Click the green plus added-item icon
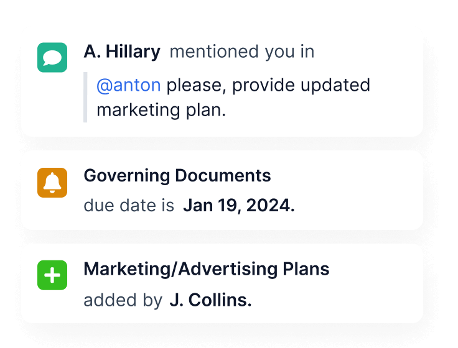 pos(52,275)
